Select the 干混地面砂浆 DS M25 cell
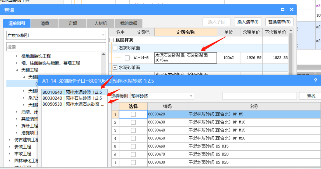Screen dimensions: 321x169 click(254, 162)
